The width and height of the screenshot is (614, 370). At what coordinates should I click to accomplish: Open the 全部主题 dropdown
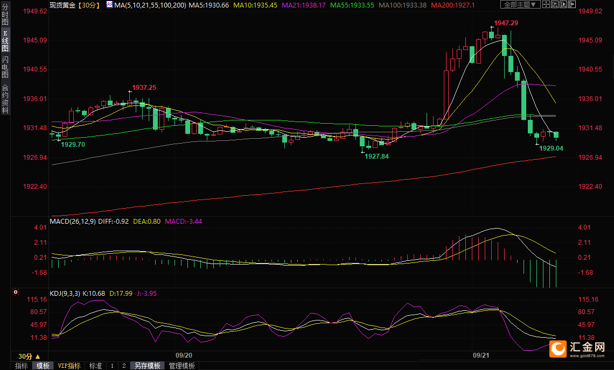pyautogui.click(x=520, y=4)
